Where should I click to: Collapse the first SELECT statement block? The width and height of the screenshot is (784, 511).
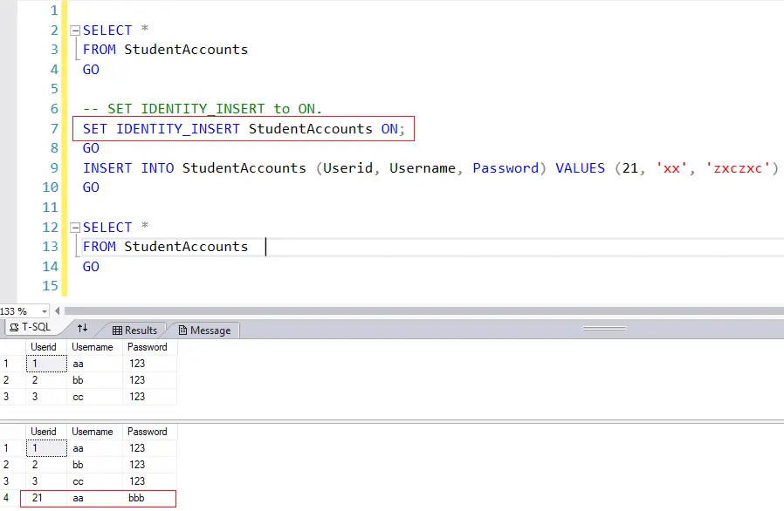pos(75,31)
